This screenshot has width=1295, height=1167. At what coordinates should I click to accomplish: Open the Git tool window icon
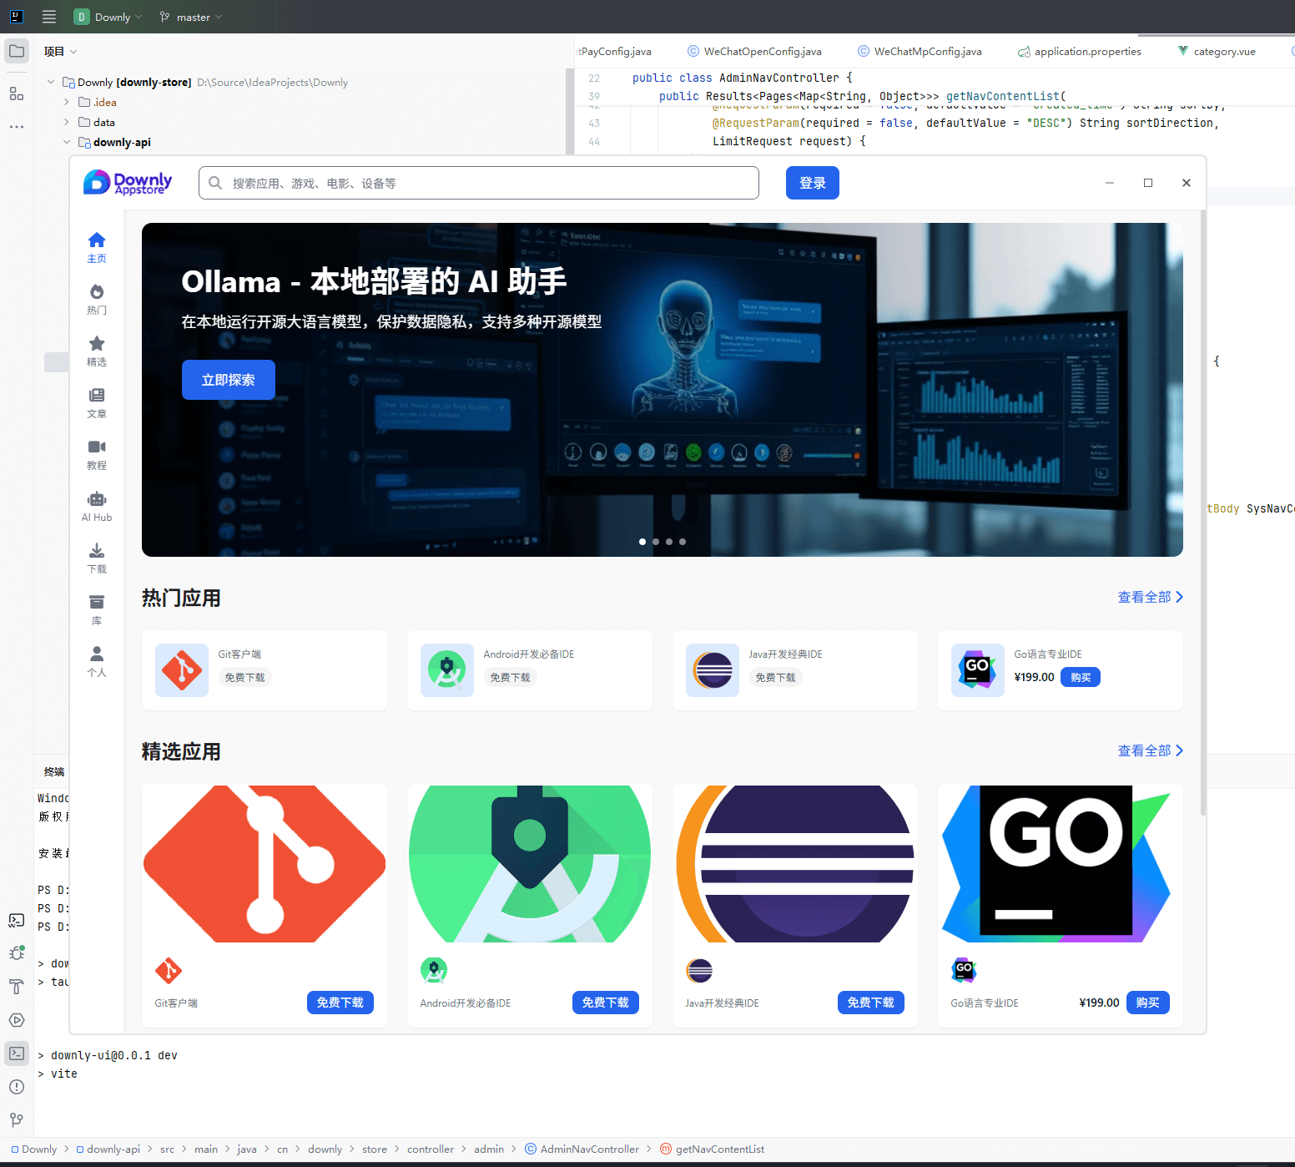coord(17,1120)
